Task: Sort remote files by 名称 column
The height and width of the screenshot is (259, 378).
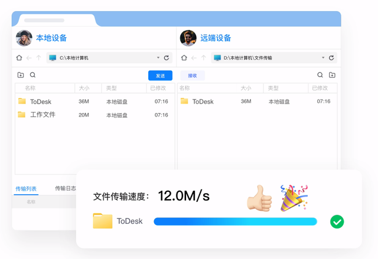Action: (185, 88)
